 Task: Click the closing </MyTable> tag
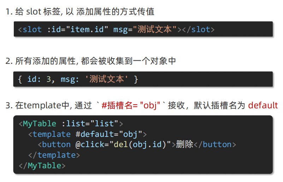tap(42, 165)
